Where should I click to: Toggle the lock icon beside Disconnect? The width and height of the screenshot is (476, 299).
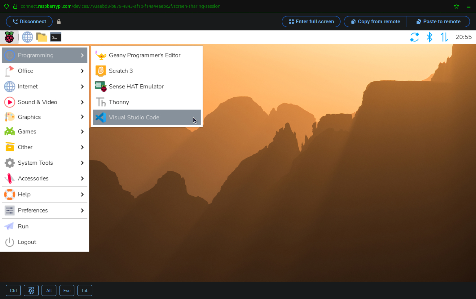coord(59,22)
